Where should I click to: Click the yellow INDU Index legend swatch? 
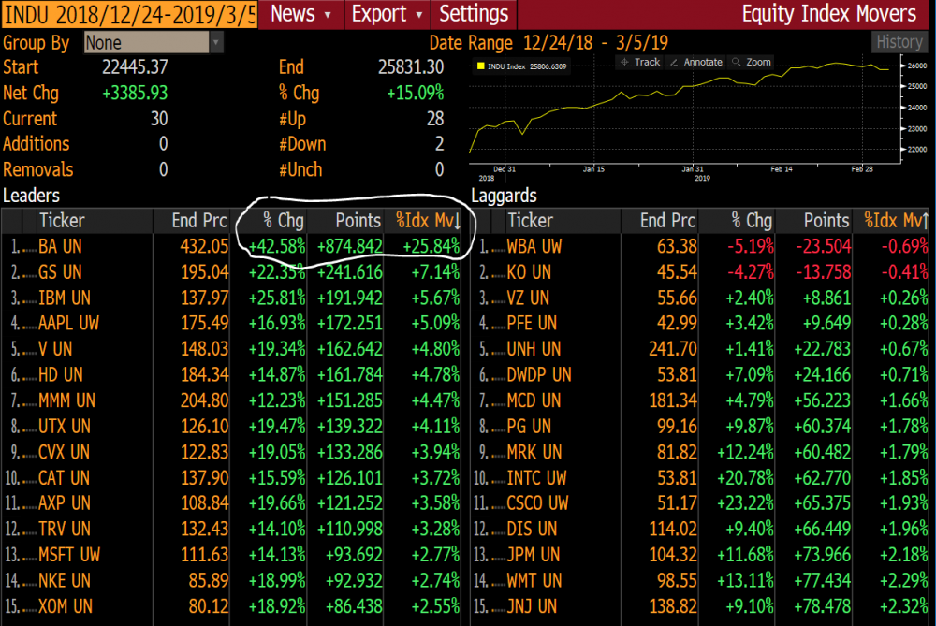pyautogui.click(x=480, y=66)
